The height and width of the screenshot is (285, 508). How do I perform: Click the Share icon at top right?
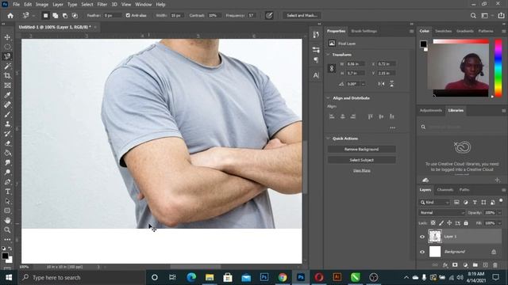tap(501, 16)
